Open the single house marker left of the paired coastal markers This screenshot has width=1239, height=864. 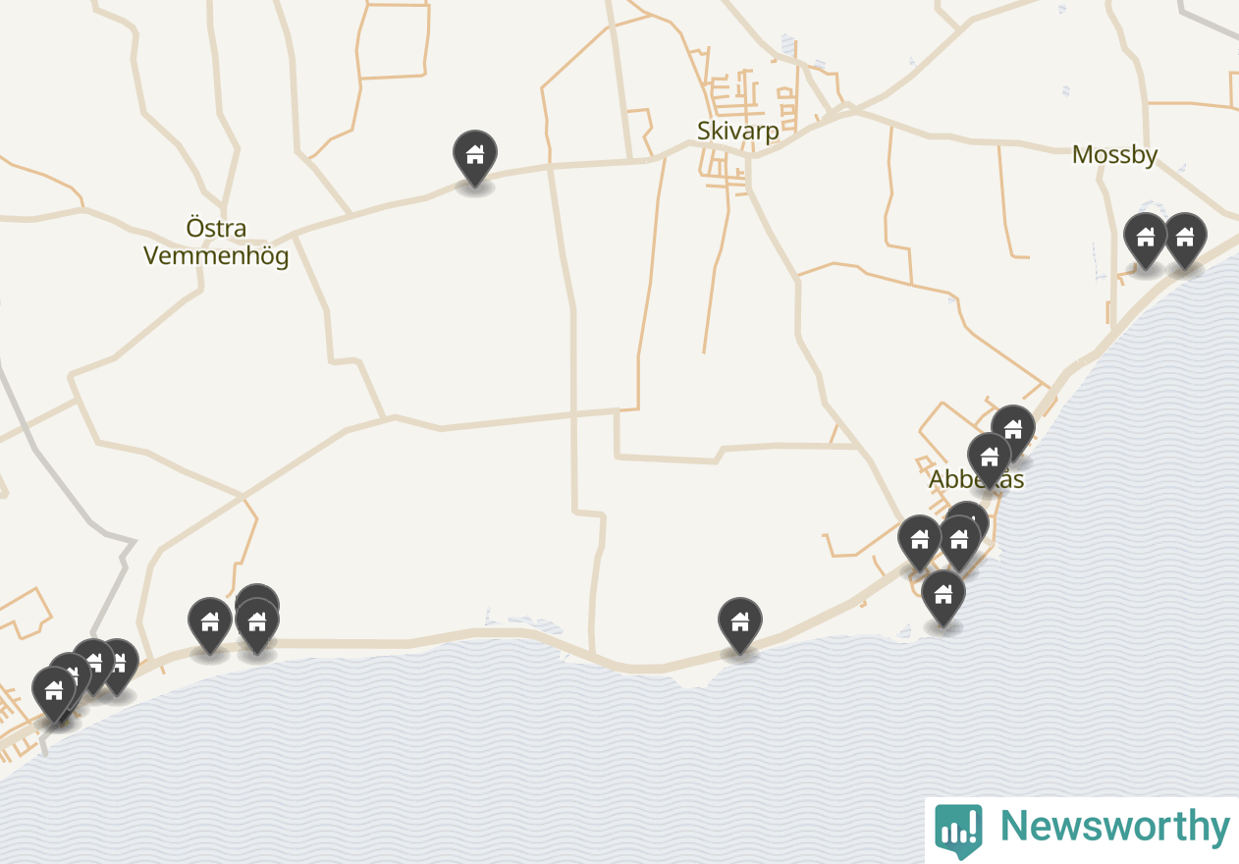(x=210, y=624)
